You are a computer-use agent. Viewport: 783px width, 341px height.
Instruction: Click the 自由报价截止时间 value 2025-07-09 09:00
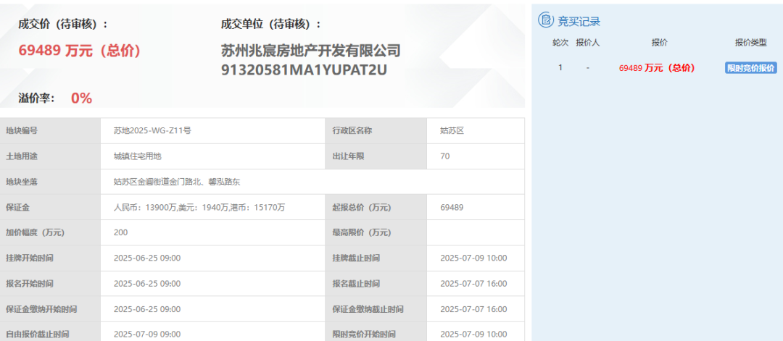tap(147, 334)
